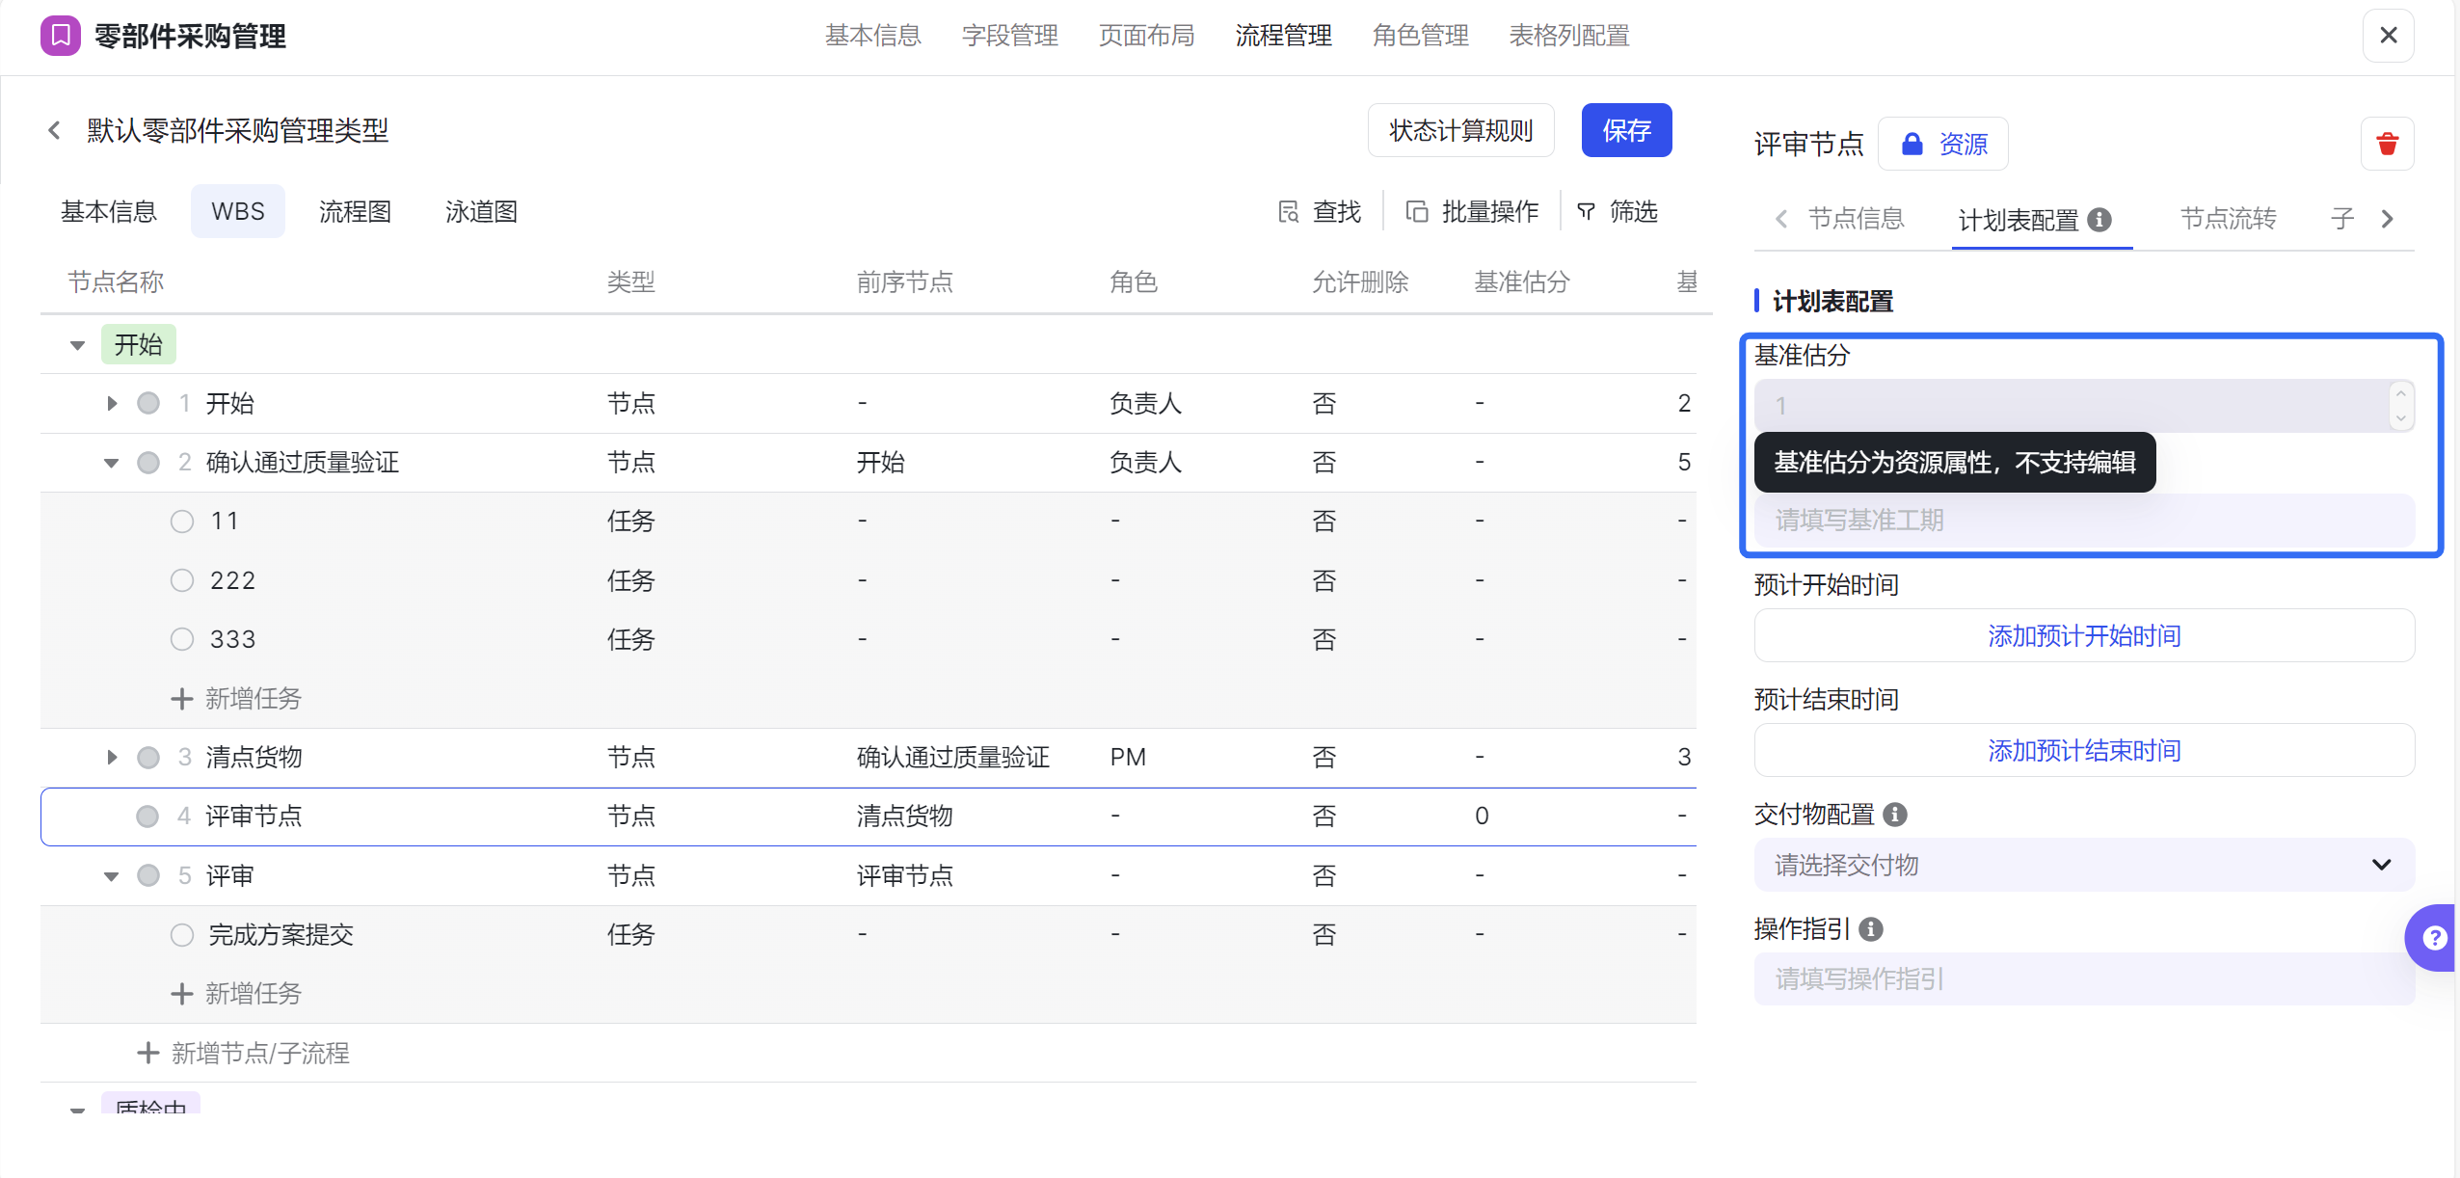Open the 查找 search tool
This screenshot has width=2460, height=1178.
pos(1320,211)
